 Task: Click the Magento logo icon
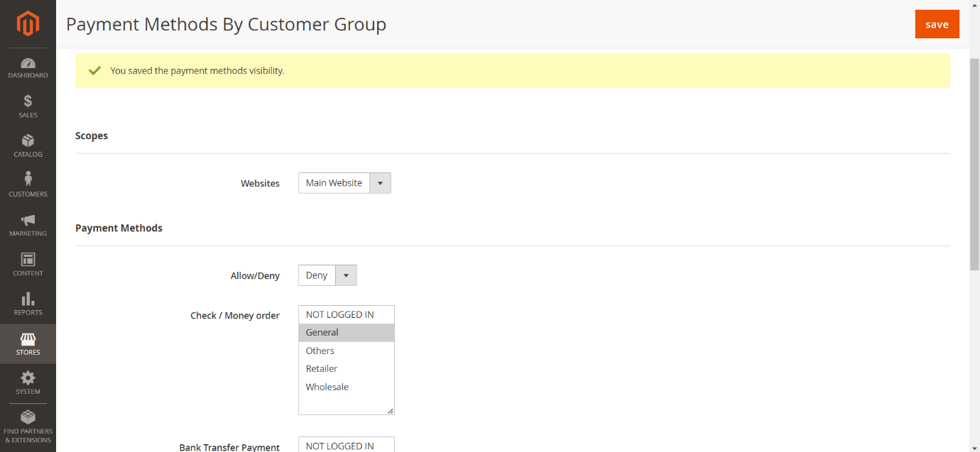click(28, 24)
